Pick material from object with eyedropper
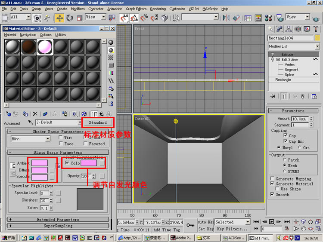This screenshot has width=323, height=242. 31,123
